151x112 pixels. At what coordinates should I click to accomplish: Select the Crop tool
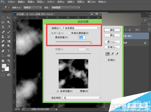click(3, 27)
